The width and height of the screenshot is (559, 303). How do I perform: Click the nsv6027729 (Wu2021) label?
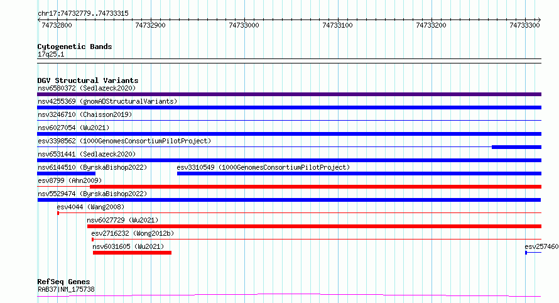pyautogui.click(x=122, y=220)
